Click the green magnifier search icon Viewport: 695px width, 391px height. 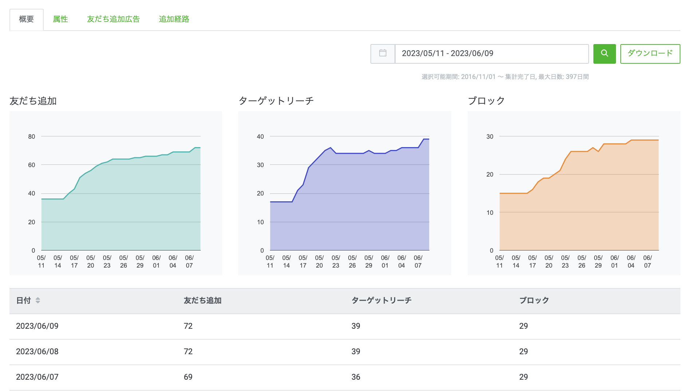coord(604,54)
